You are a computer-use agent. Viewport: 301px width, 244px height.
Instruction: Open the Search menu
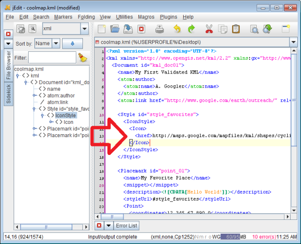click(x=41, y=17)
